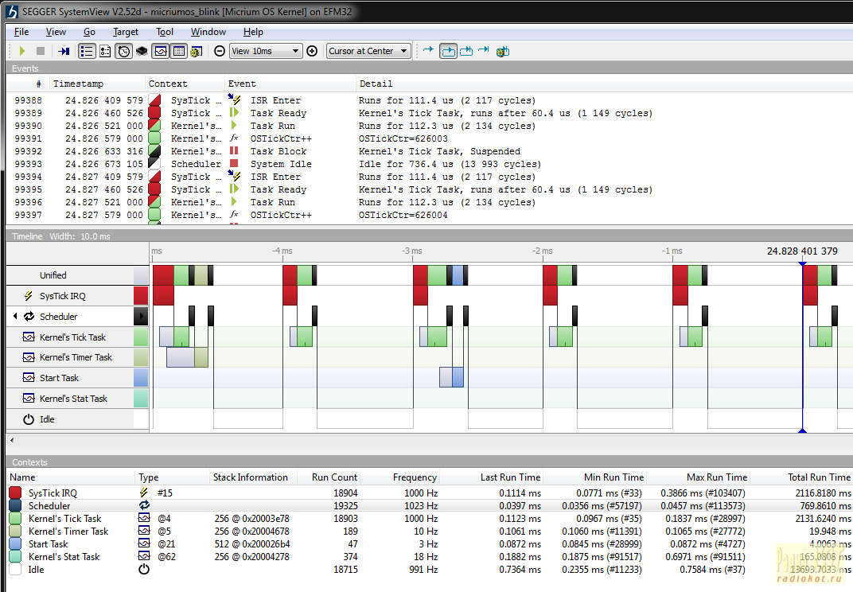The image size is (853, 592).
Task: Open the Tool menu
Action: click(x=165, y=32)
